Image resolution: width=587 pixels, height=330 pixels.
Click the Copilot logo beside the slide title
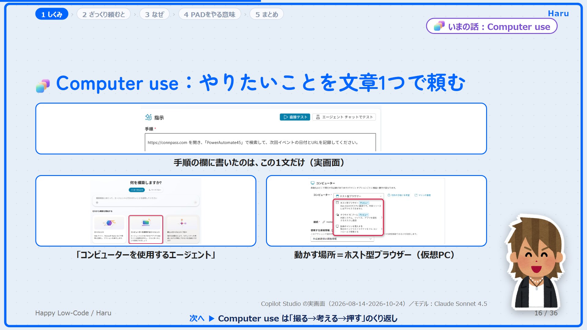(43, 86)
